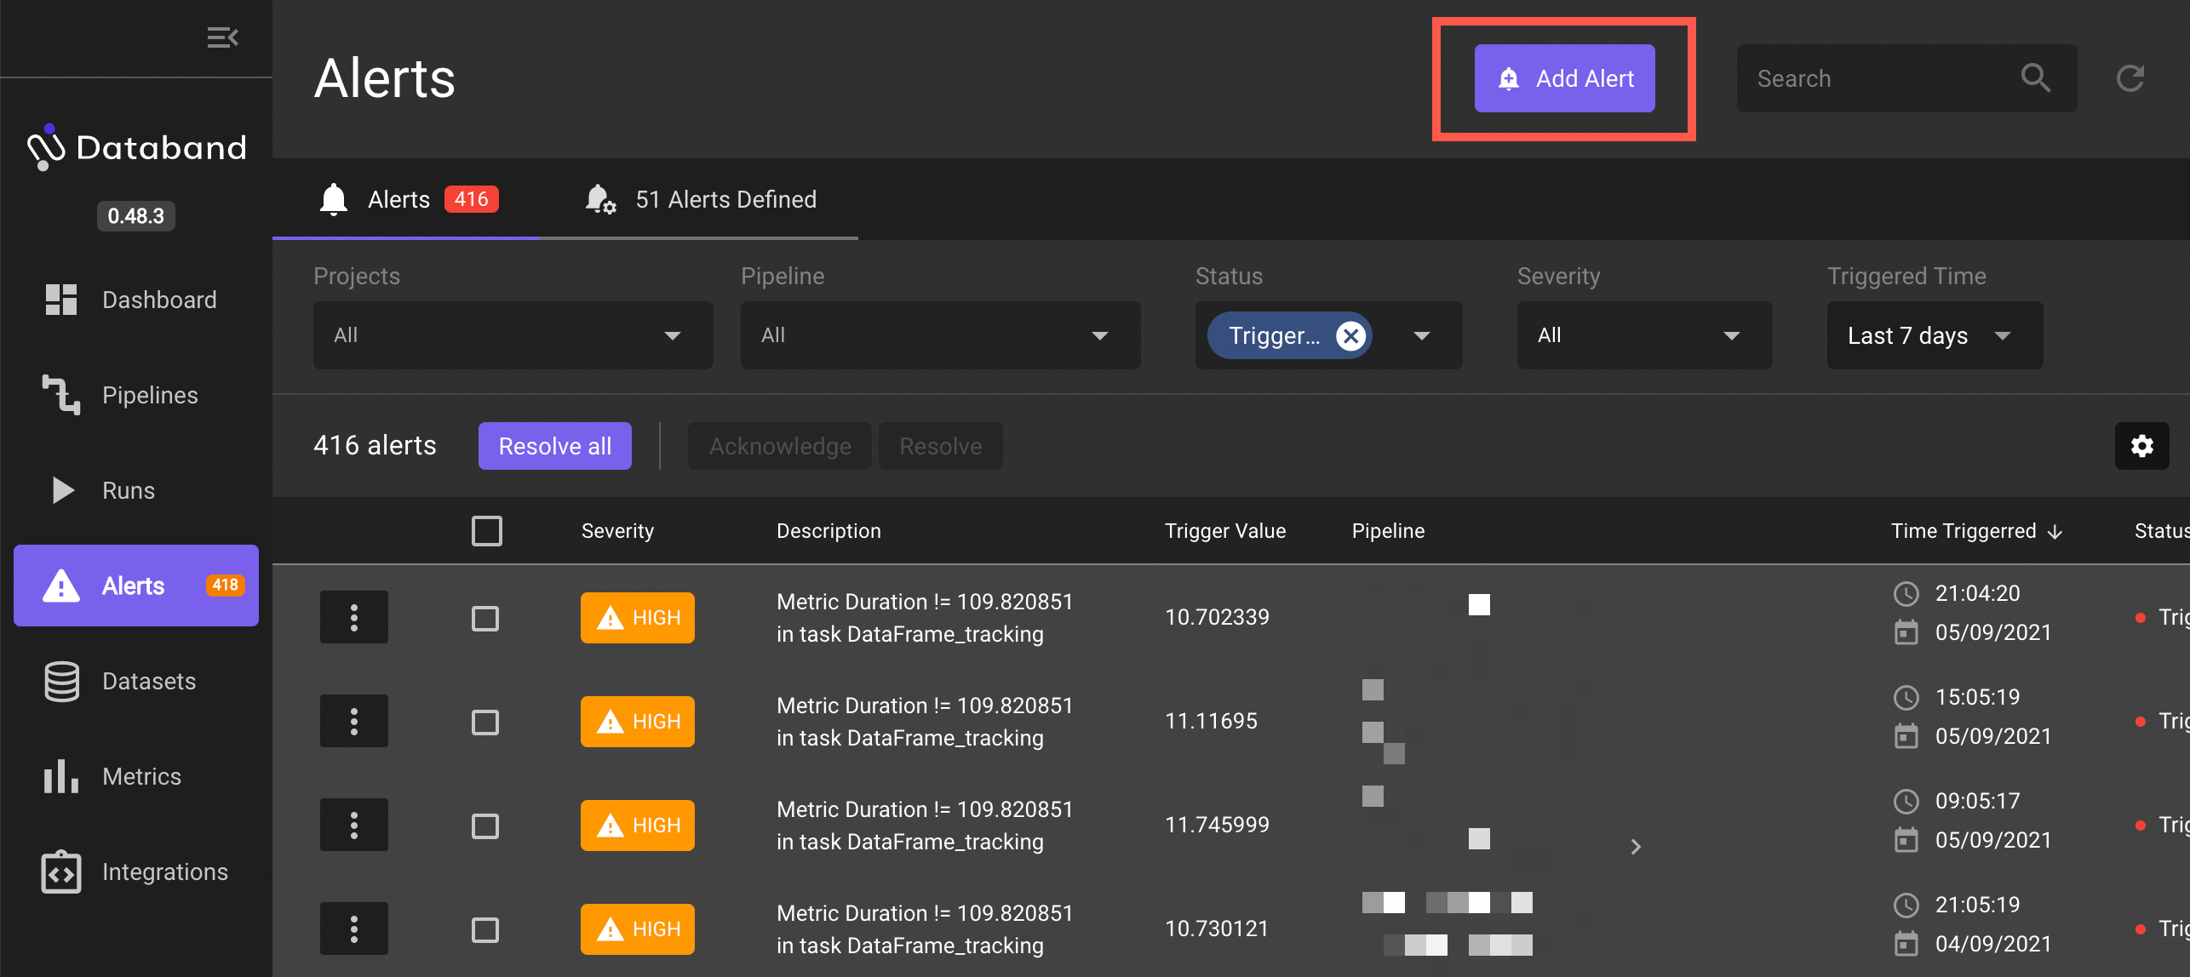Open three-dot menu of first alert row
Viewport: 2190px width, 977px height.
click(354, 617)
